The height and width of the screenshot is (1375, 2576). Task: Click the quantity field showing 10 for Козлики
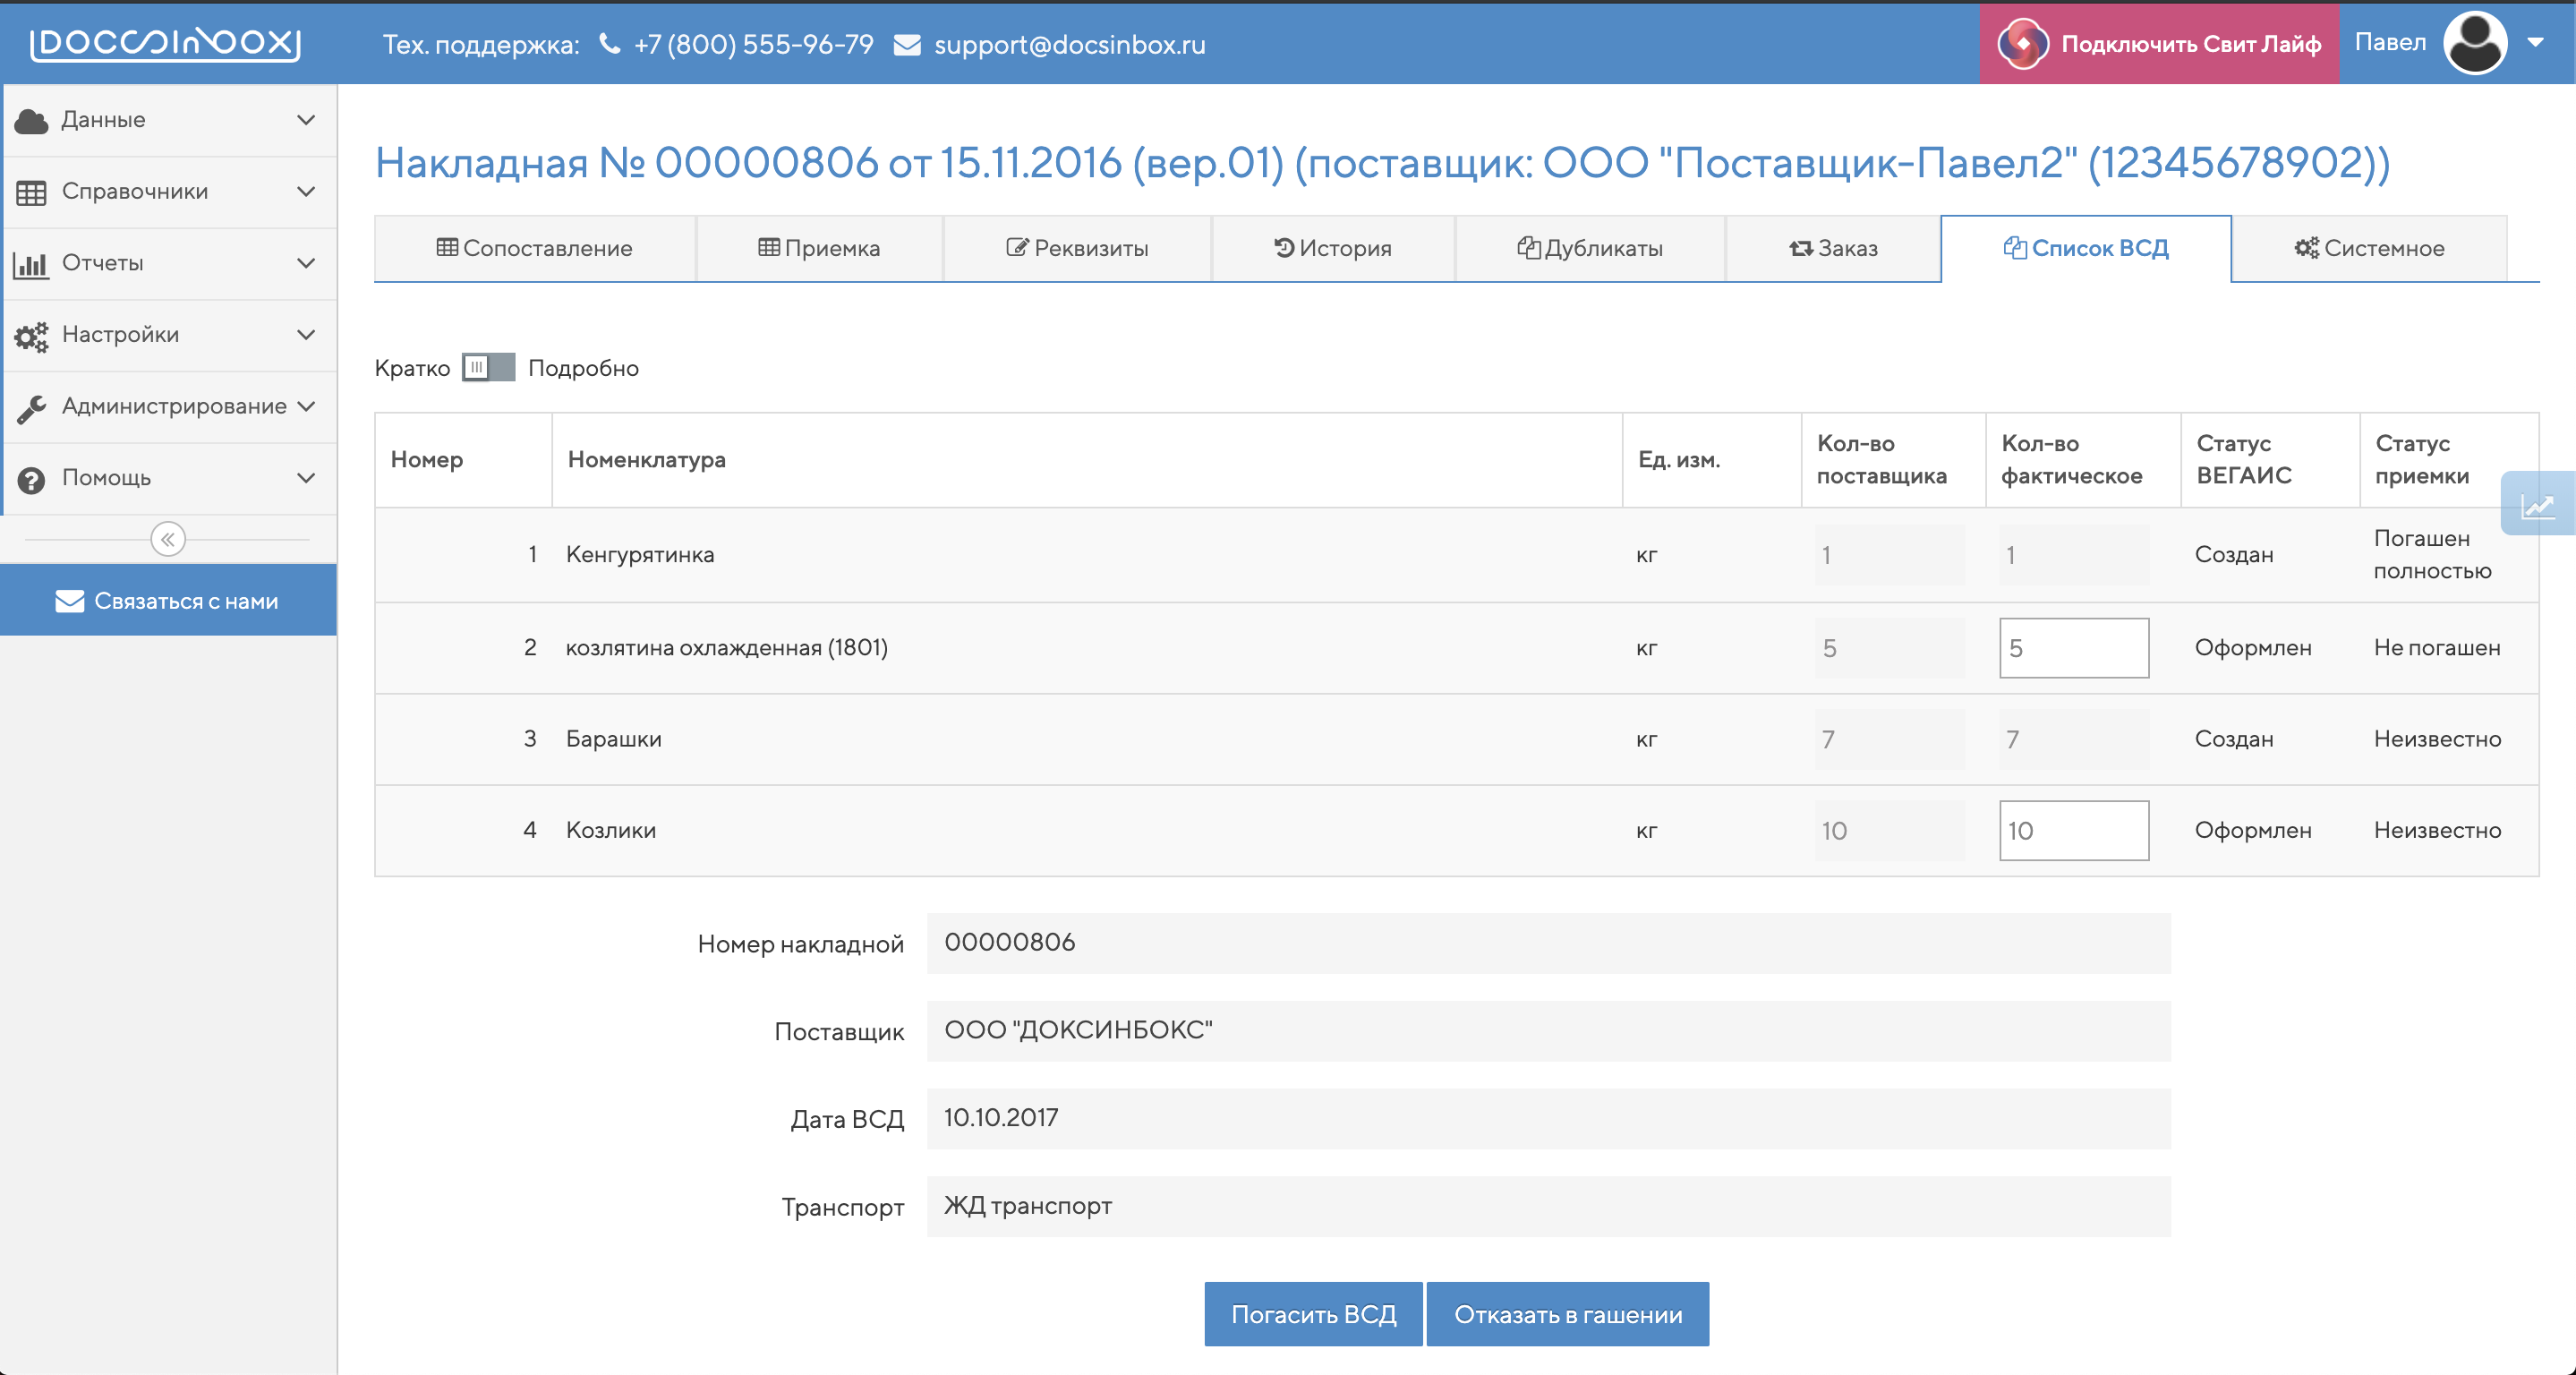pos(2073,830)
